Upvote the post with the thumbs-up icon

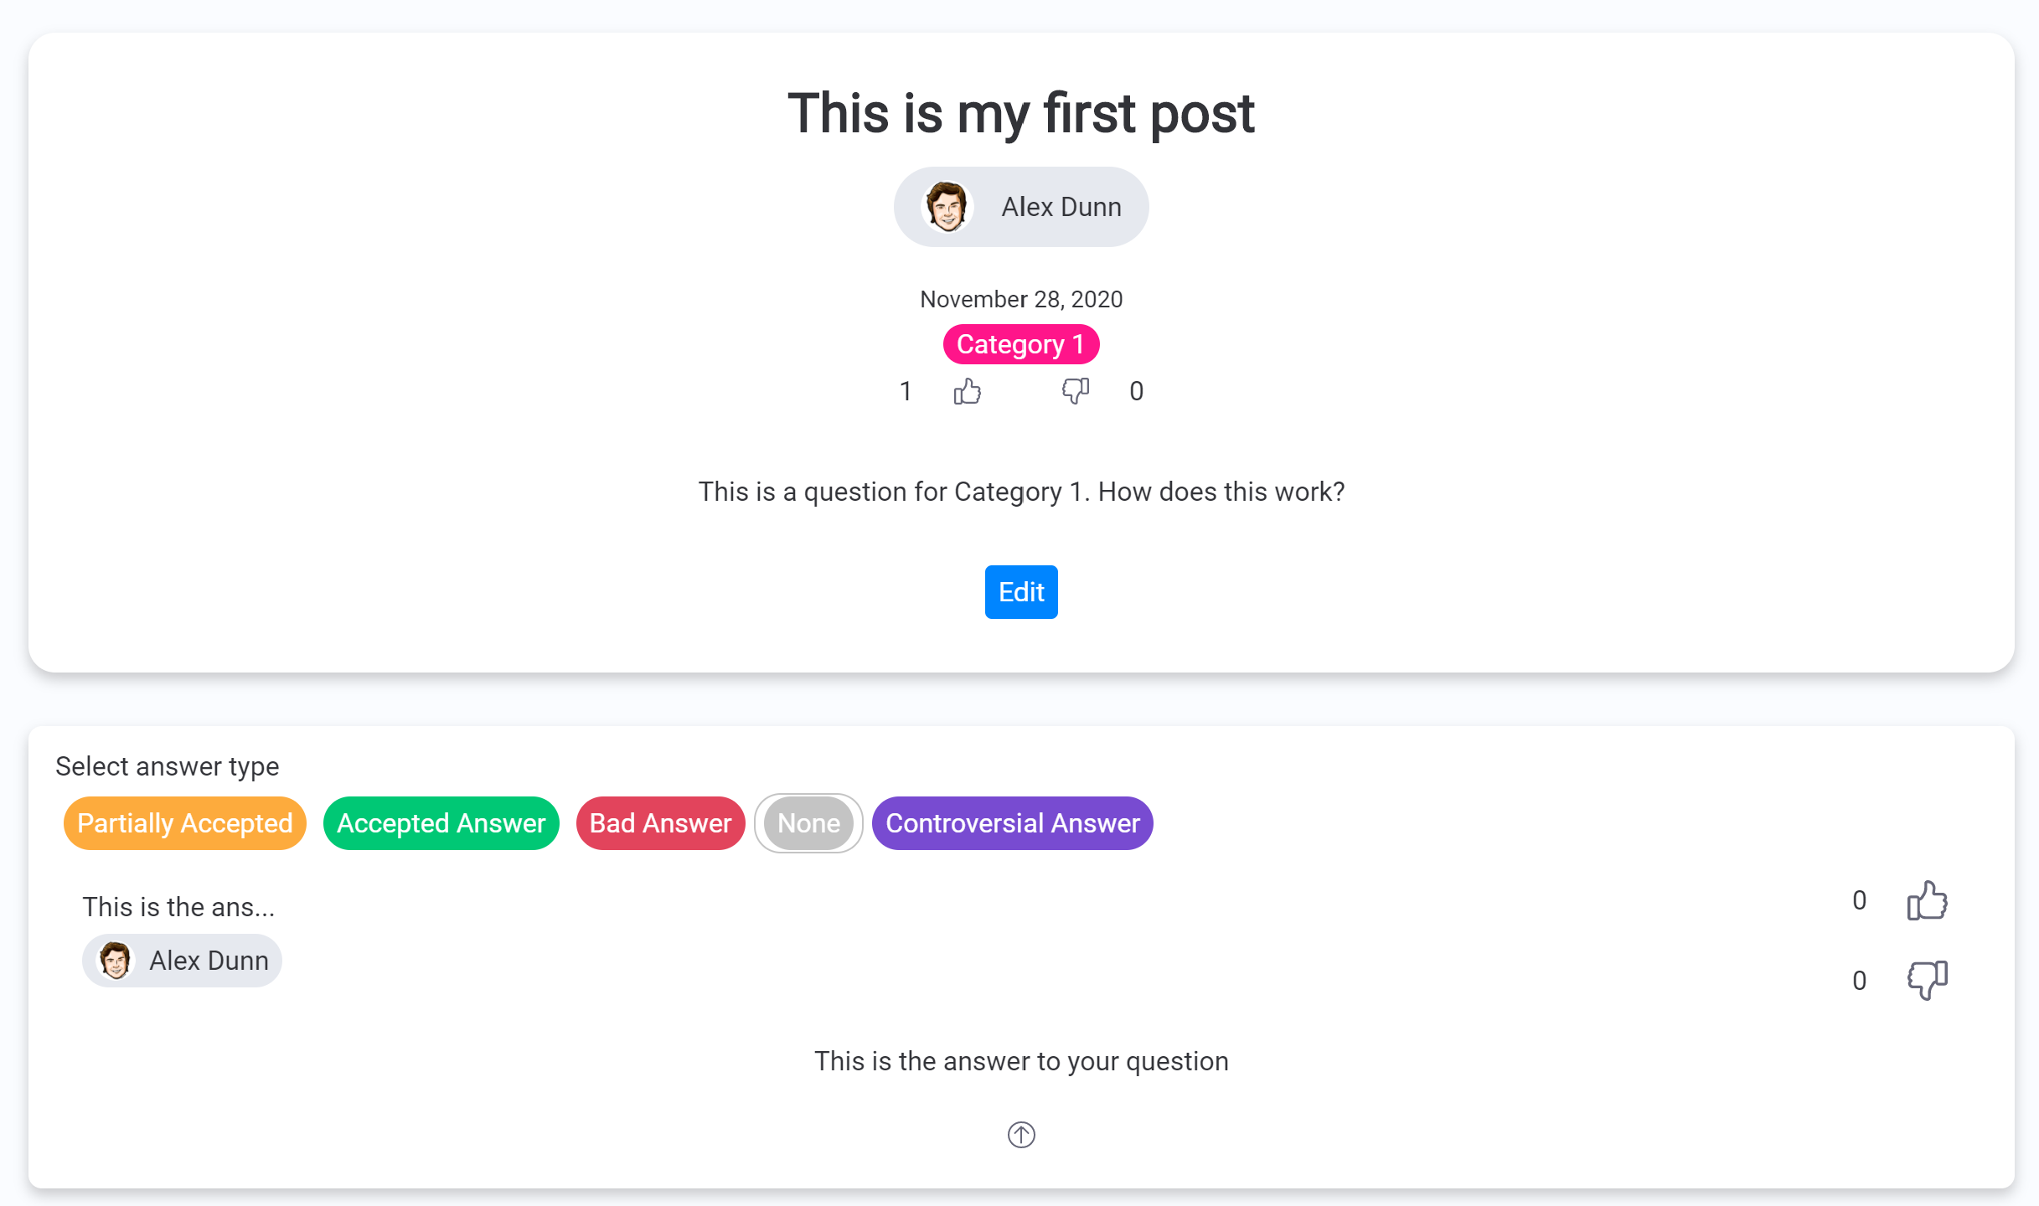tap(967, 391)
